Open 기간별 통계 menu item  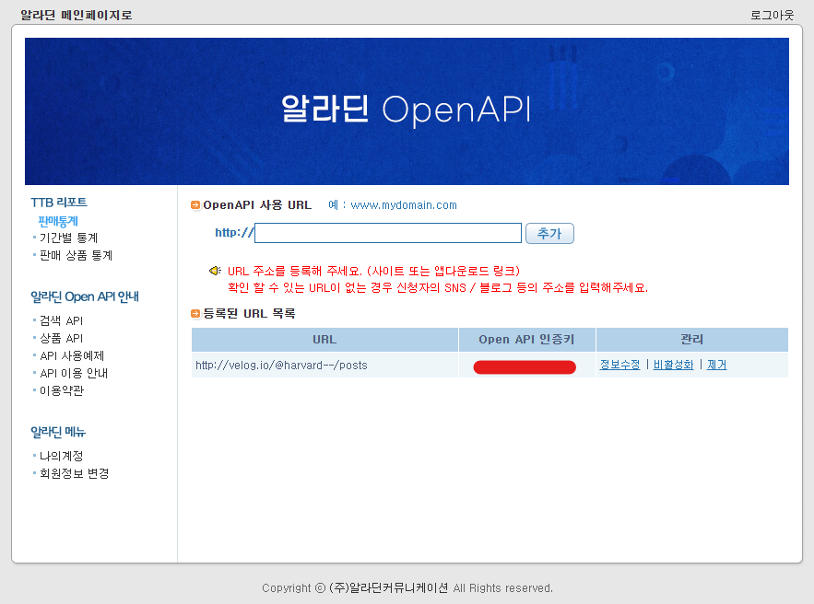(68, 238)
